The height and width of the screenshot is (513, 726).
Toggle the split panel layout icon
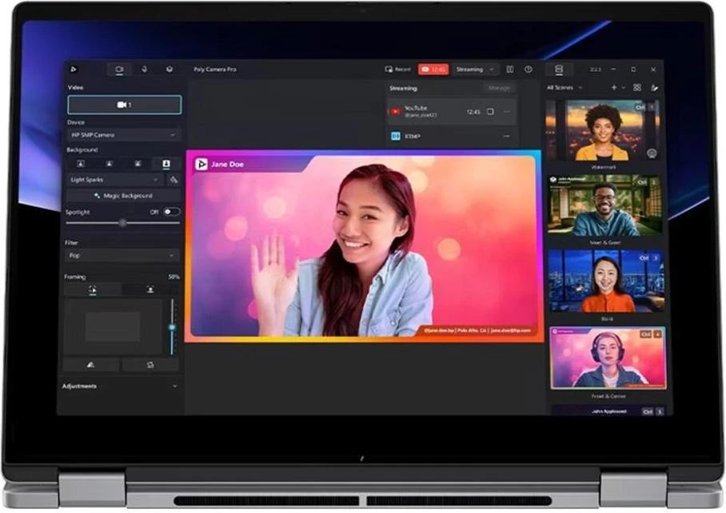pos(510,70)
